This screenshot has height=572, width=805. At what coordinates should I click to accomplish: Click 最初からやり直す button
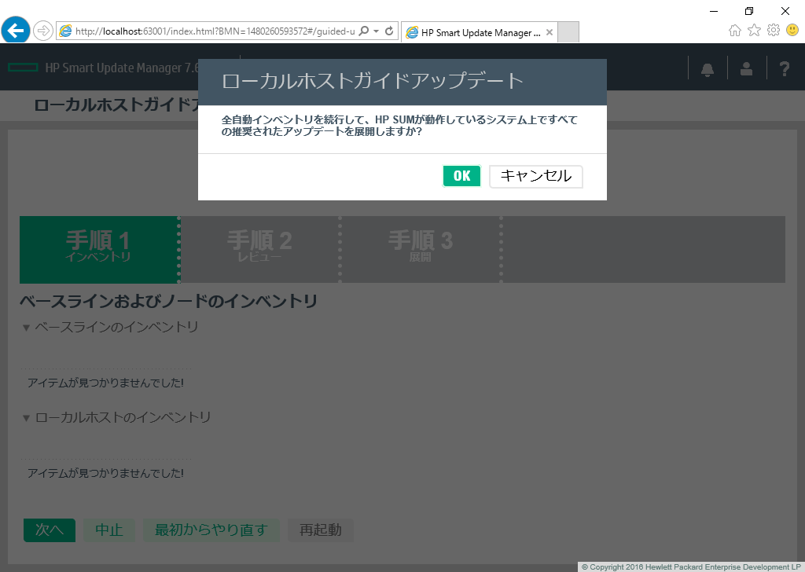click(211, 530)
